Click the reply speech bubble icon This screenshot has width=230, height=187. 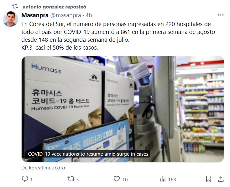click(x=25, y=179)
